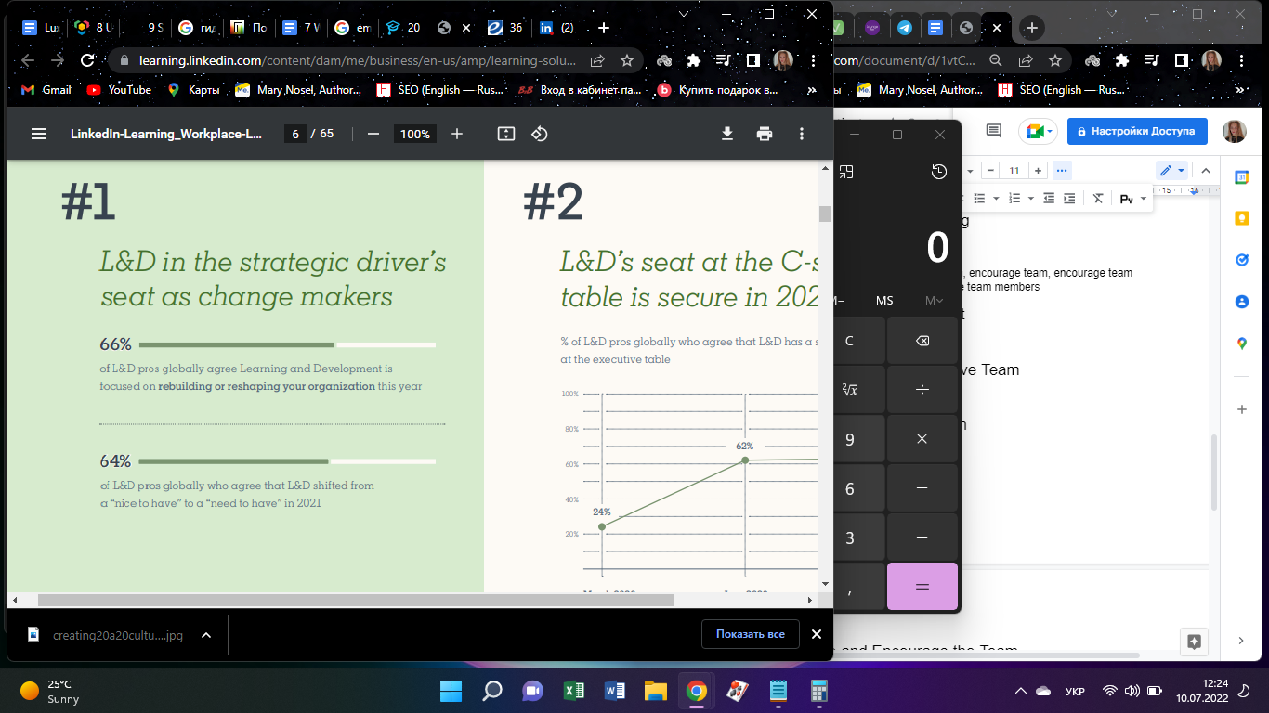The image size is (1269, 713).
Task: Bookmark this page with the star icon
Action: (627, 60)
